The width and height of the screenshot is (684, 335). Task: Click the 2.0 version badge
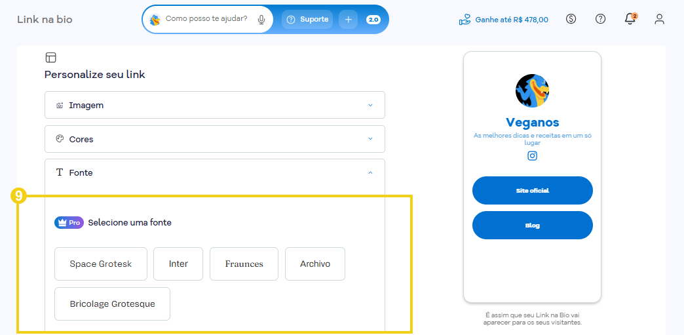373,19
